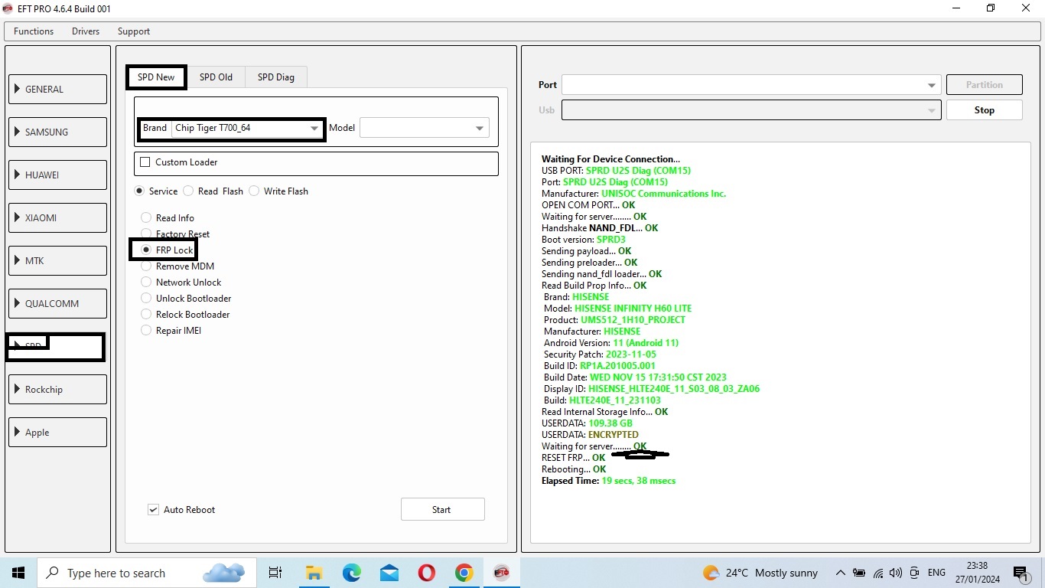Open Opera browser from the taskbar

[x=426, y=573]
